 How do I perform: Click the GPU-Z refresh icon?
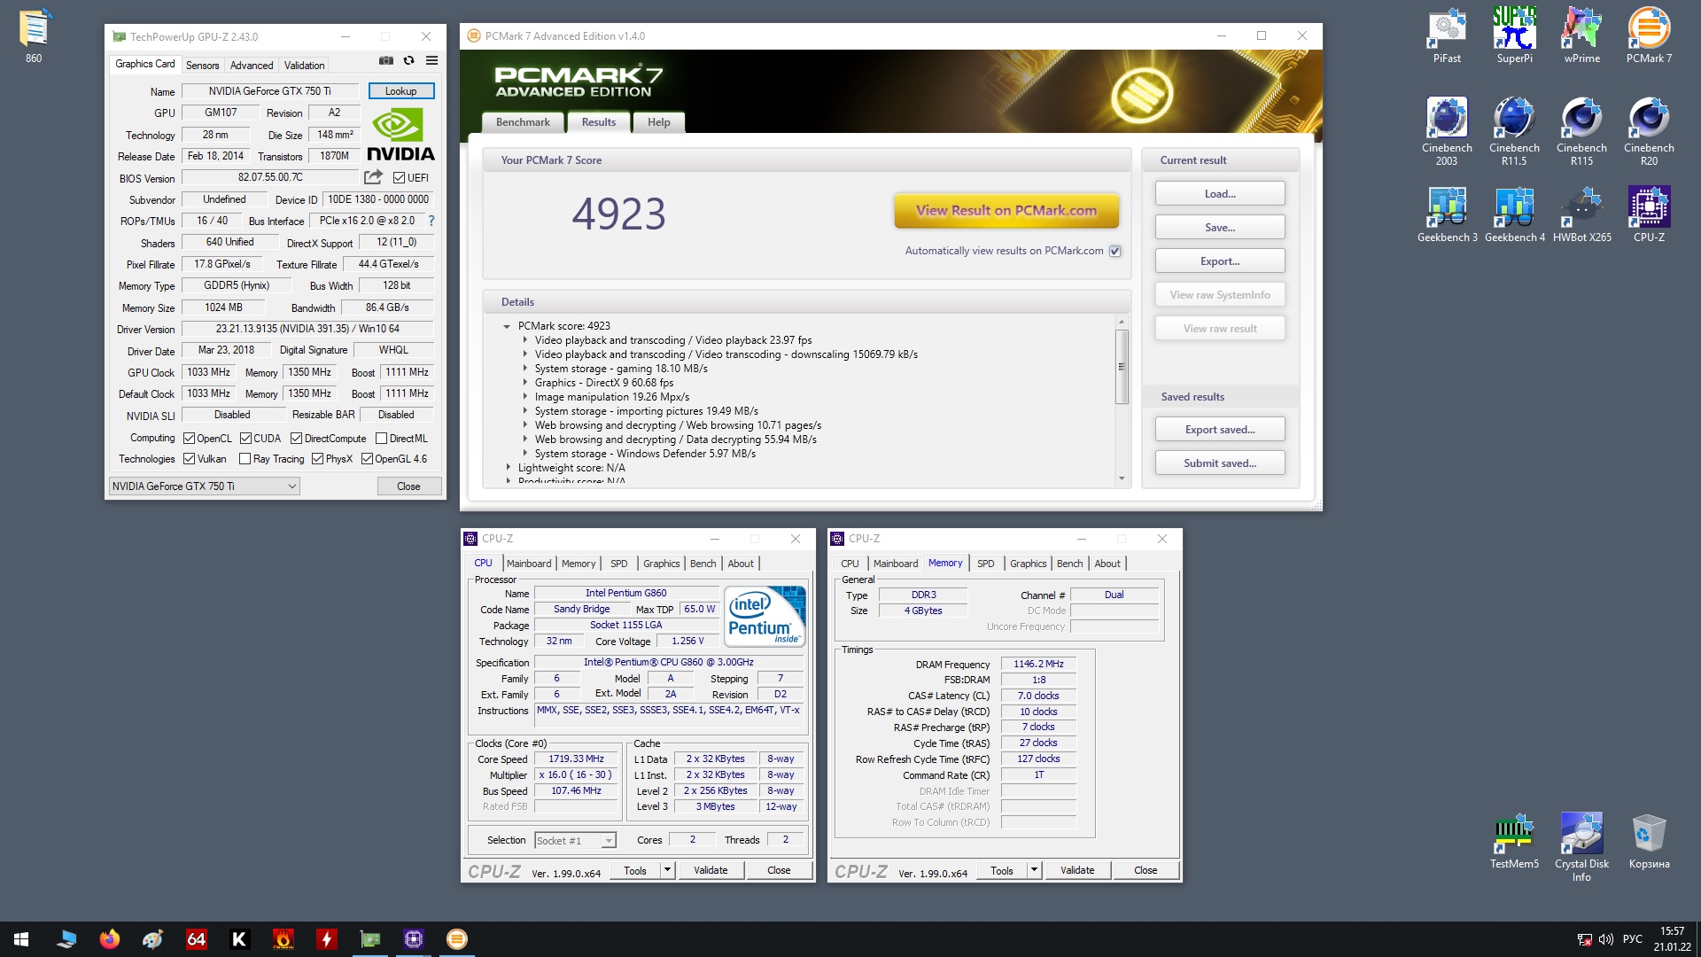point(408,60)
